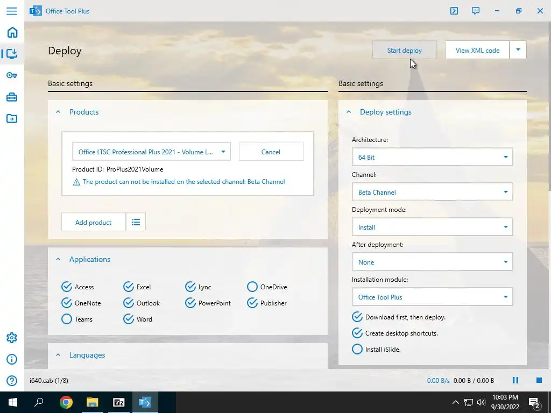Open the Help question mark icon

[12, 381]
